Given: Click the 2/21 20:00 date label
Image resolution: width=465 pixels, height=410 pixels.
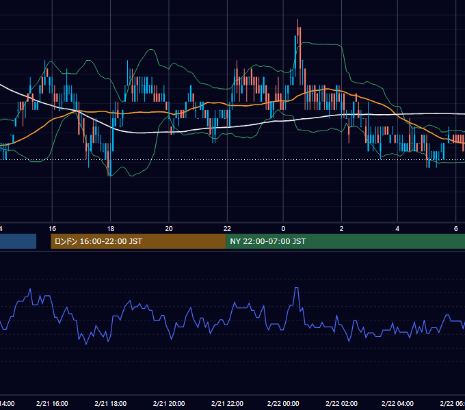Looking at the screenshot, I should (x=169, y=403).
